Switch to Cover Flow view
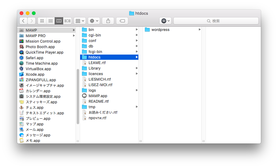The height and width of the screenshot is (168, 278). tap(68, 21)
